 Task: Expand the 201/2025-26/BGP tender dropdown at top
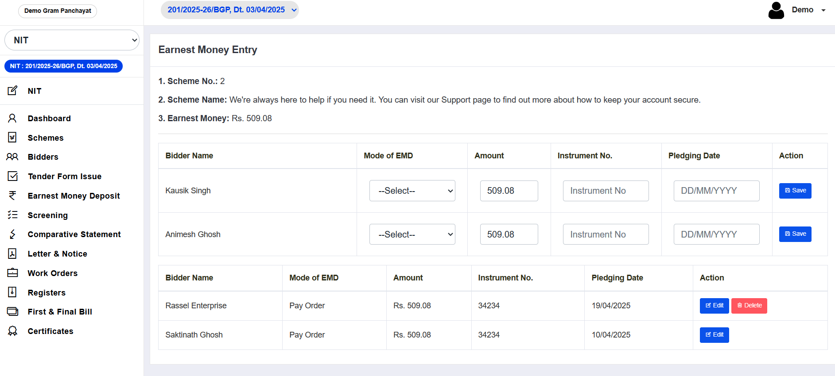[x=229, y=10]
